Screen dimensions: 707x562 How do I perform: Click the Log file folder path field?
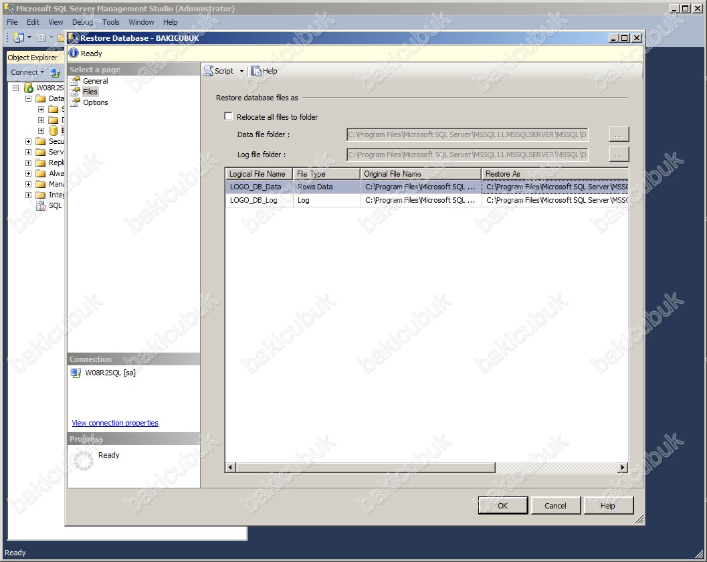[x=467, y=155]
